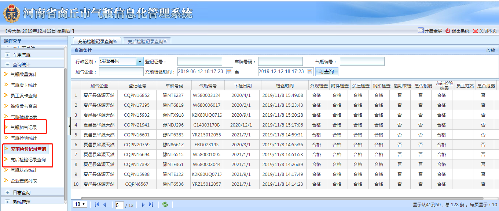Image resolution: width=499 pixels, height=211 pixels.
Task: Collapse the query panel using 收缩
Action: (491, 50)
